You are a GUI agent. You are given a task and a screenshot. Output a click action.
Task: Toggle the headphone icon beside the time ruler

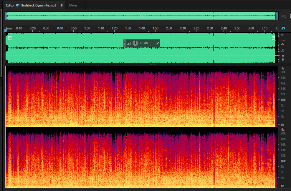click(x=283, y=29)
